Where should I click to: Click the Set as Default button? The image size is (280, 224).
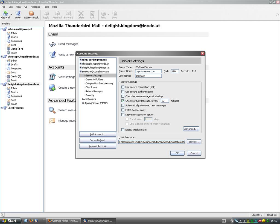tap(98, 140)
